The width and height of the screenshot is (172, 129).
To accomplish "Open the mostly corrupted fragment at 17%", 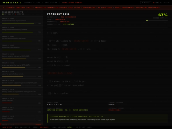I will [x=21, y=119].
